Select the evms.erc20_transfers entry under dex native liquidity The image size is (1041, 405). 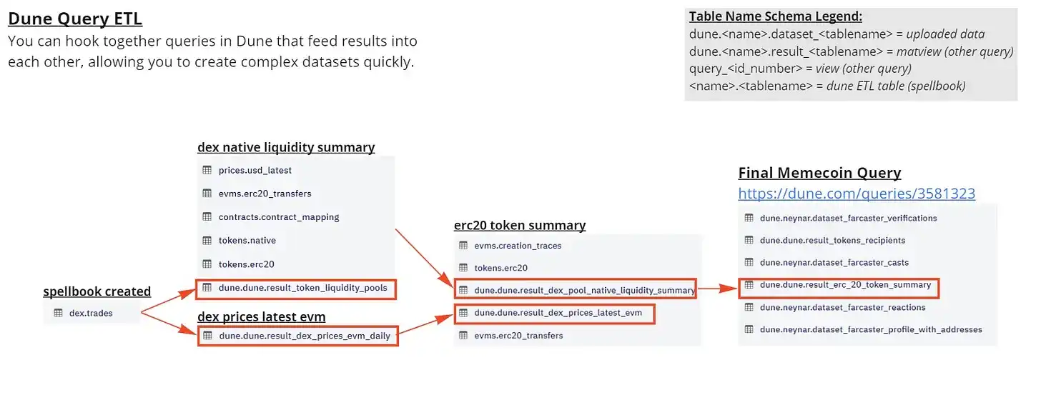265,194
